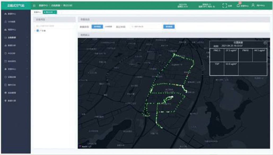Screen dimensions: 273x155
Task: Expand the fourth sidebar menu chevron
Action: coord(27,37)
